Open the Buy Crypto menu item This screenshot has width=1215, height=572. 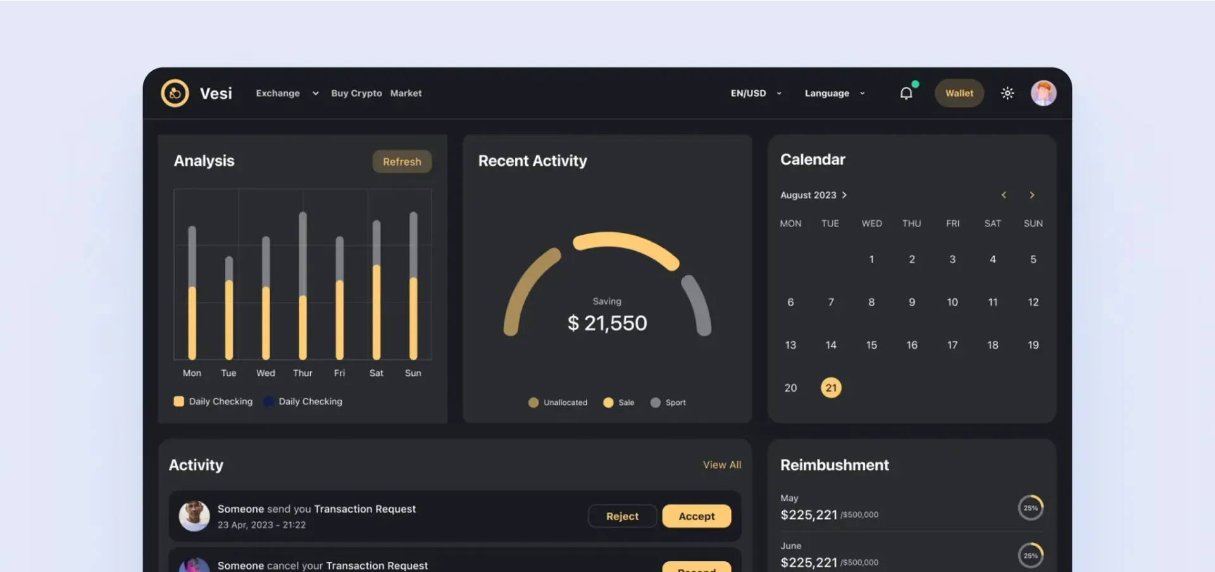tap(356, 93)
